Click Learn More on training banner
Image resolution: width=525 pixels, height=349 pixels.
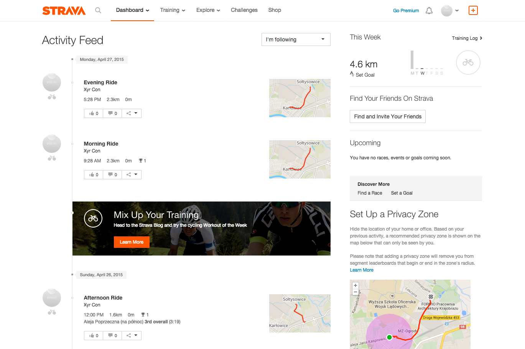tap(132, 242)
